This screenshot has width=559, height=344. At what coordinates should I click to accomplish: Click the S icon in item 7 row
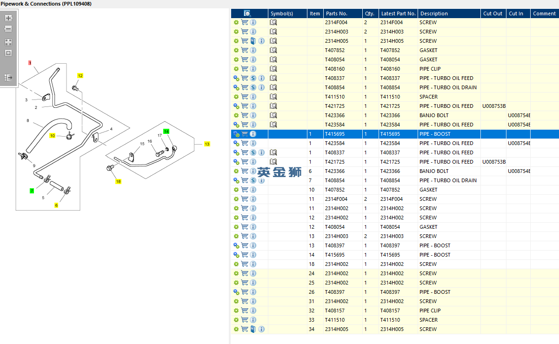(253, 180)
